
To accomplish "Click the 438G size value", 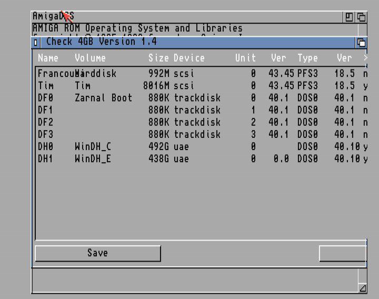I will click(x=158, y=159).
